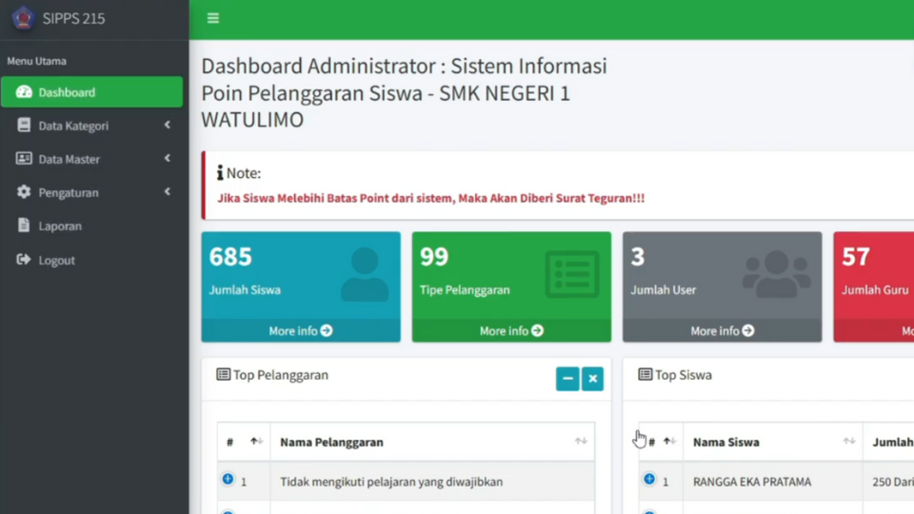914x514 pixels.
Task: Sort by Nama Pelanggaran column arrows
Action: pos(581,442)
